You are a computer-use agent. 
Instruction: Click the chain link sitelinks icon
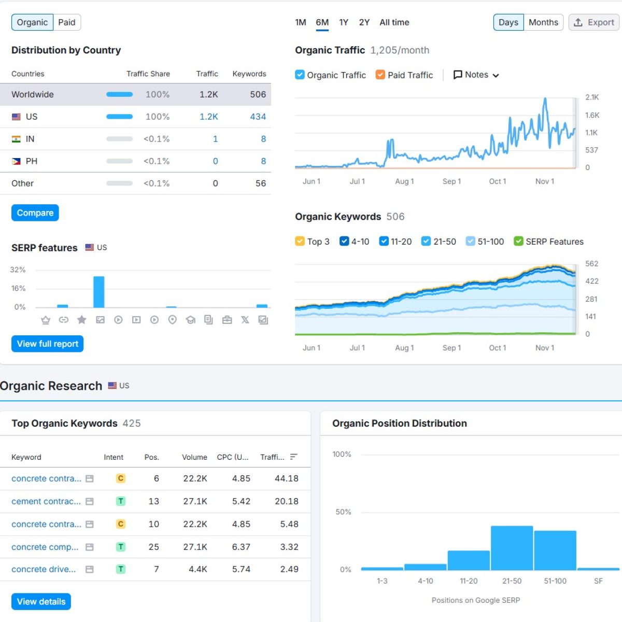(x=64, y=320)
